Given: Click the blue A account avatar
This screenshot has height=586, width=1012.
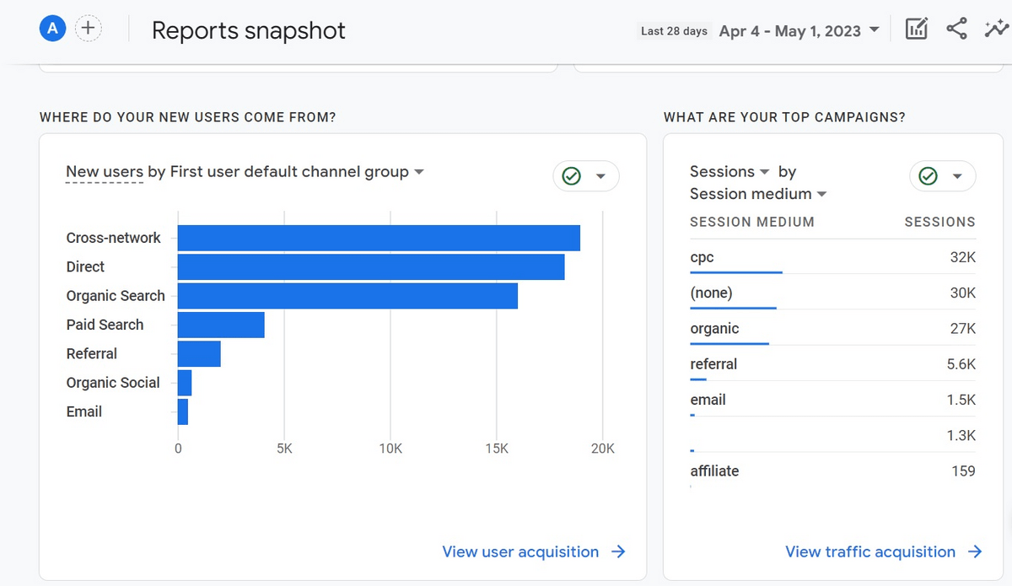Looking at the screenshot, I should click(53, 30).
